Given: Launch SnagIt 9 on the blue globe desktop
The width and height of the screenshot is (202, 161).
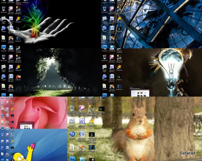Looking at the screenshot, I should [105, 28].
